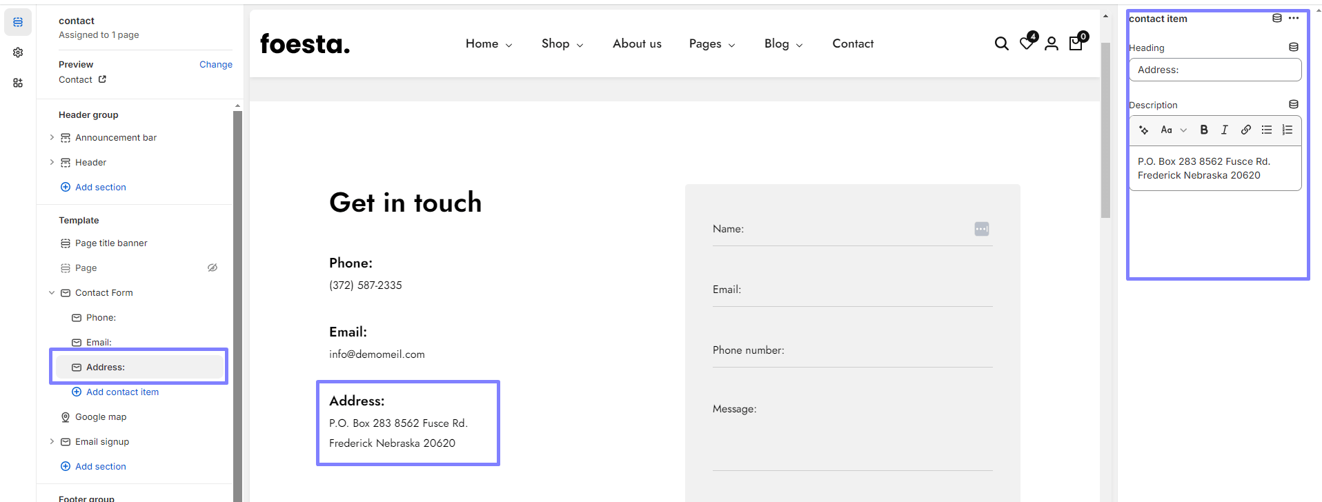Click the search magnifier icon in header
The height and width of the screenshot is (502, 1322).
pos(1001,44)
